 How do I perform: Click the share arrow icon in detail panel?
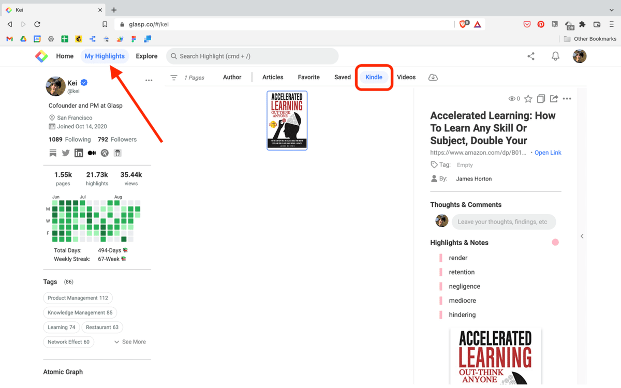point(554,98)
